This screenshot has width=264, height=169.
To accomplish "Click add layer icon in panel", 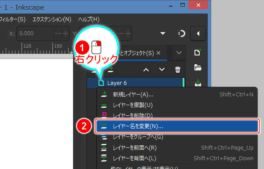I will [x=111, y=70].
